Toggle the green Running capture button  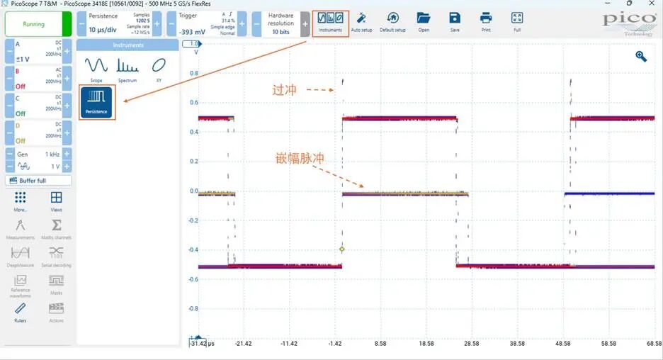click(x=38, y=24)
